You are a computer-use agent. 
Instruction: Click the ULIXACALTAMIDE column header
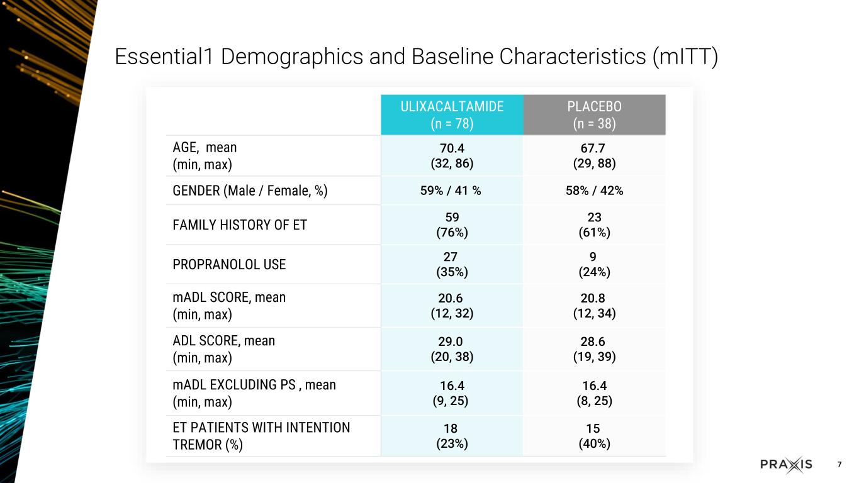452,114
